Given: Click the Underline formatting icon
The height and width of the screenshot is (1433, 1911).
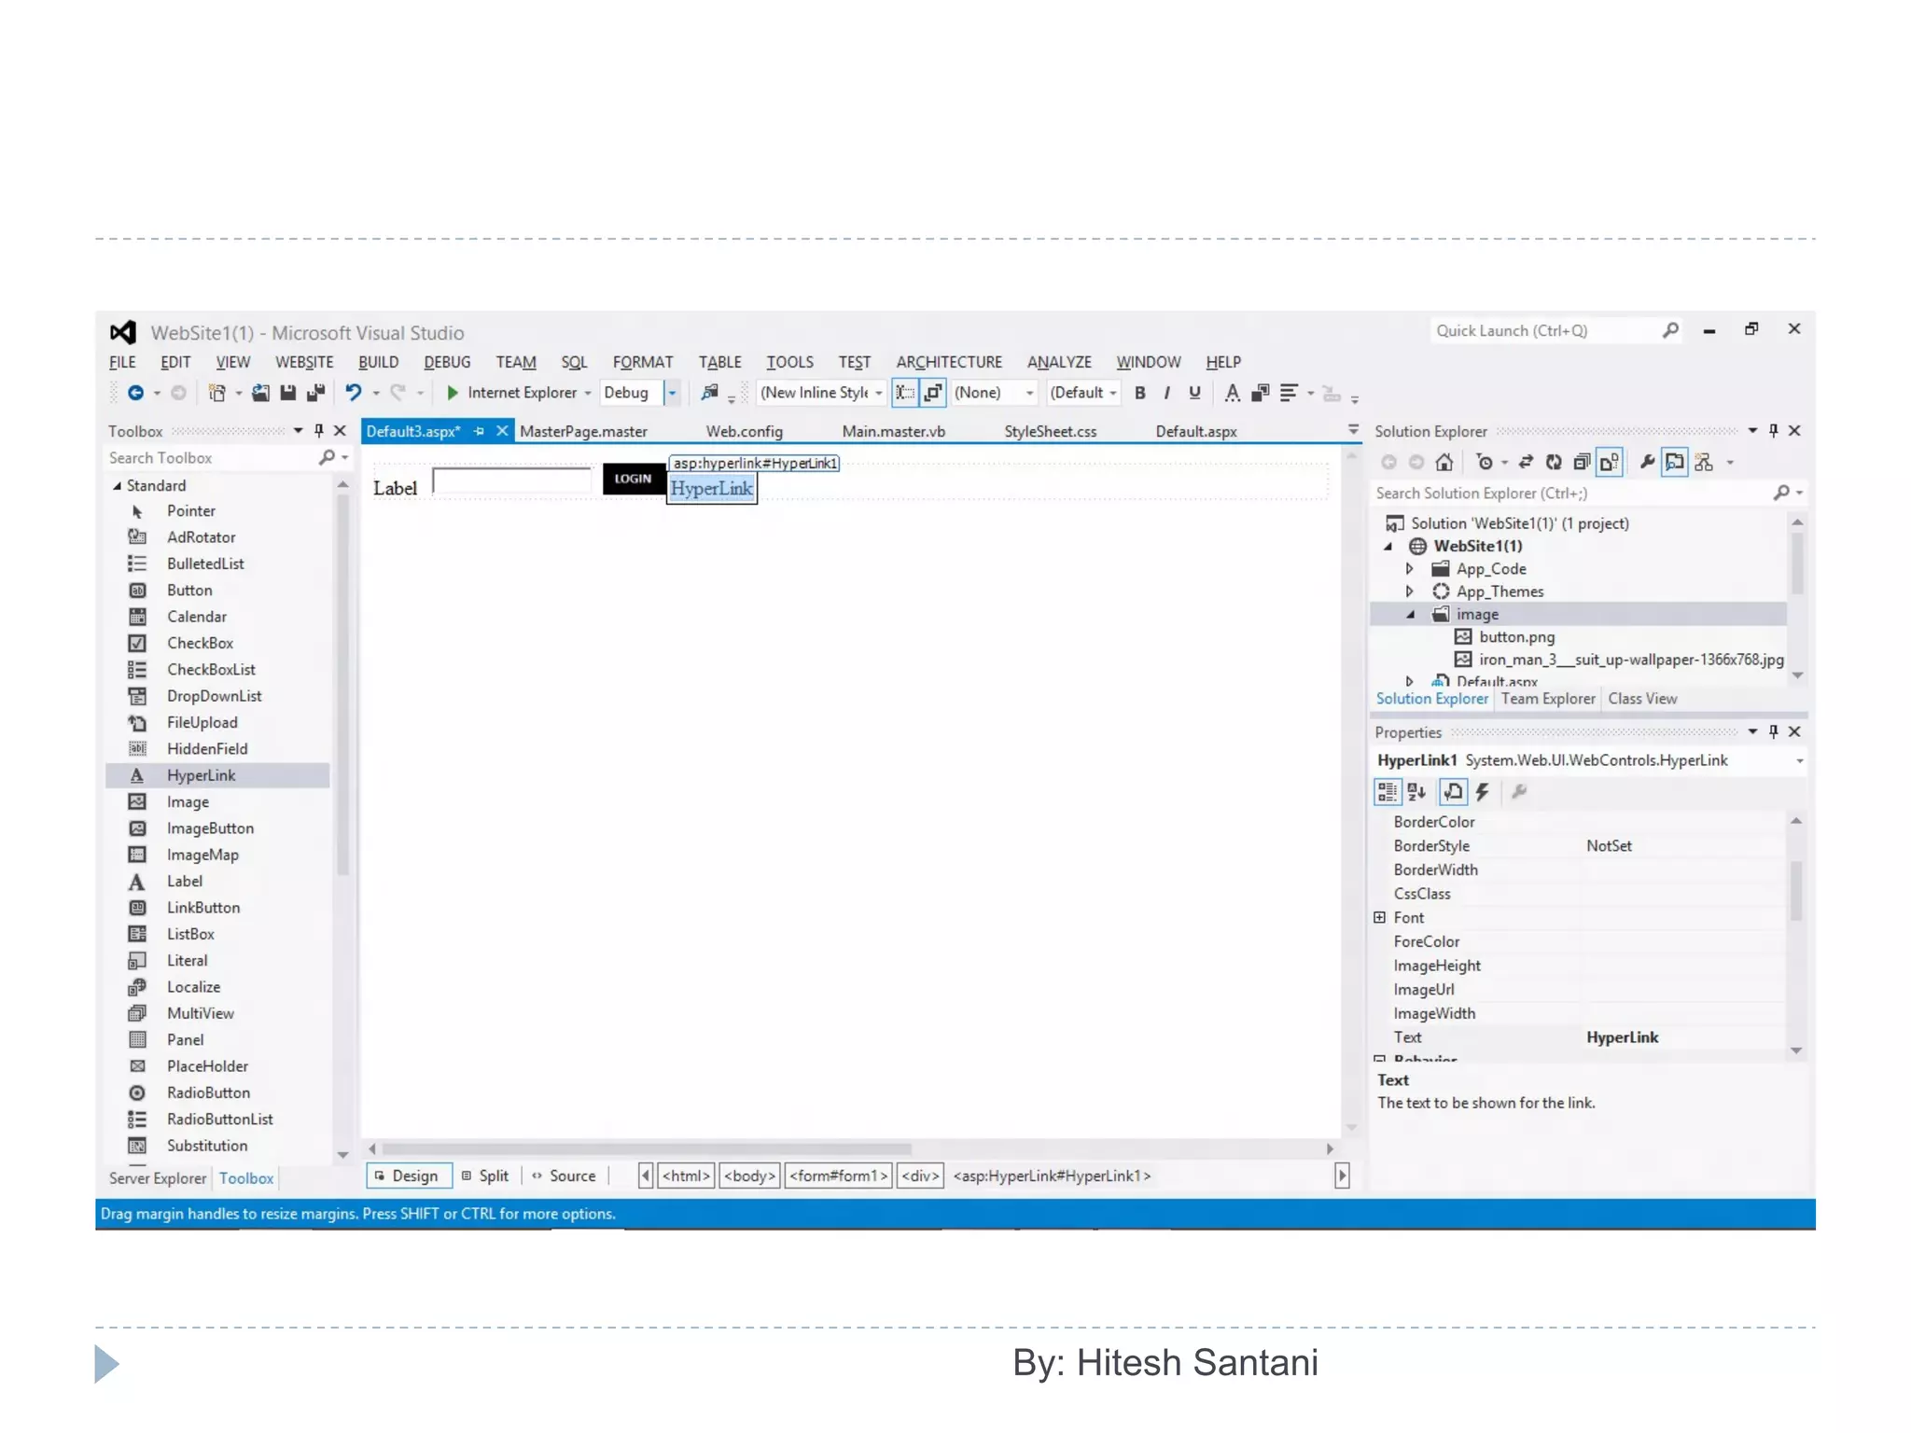Looking at the screenshot, I should pos(1194,393).
